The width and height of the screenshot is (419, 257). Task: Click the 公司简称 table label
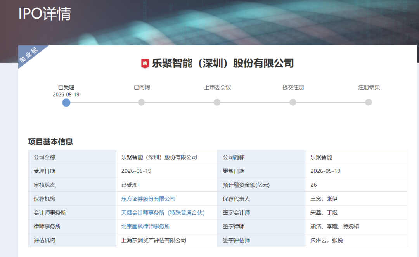[x=234, y=157]
